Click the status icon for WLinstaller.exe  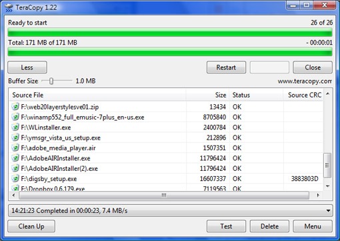click(15, 127)
